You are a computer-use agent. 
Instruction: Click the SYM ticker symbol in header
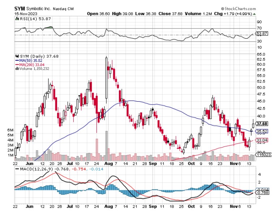[20, 8]
